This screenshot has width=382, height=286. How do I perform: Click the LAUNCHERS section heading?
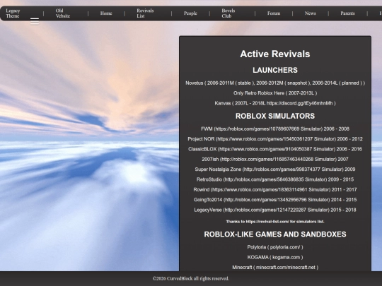275,71
